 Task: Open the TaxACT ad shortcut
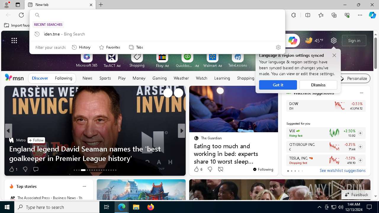point(112,60)
